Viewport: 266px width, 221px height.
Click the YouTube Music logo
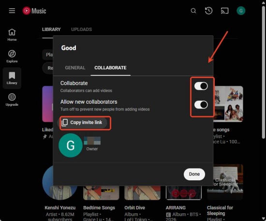(34, 11)
